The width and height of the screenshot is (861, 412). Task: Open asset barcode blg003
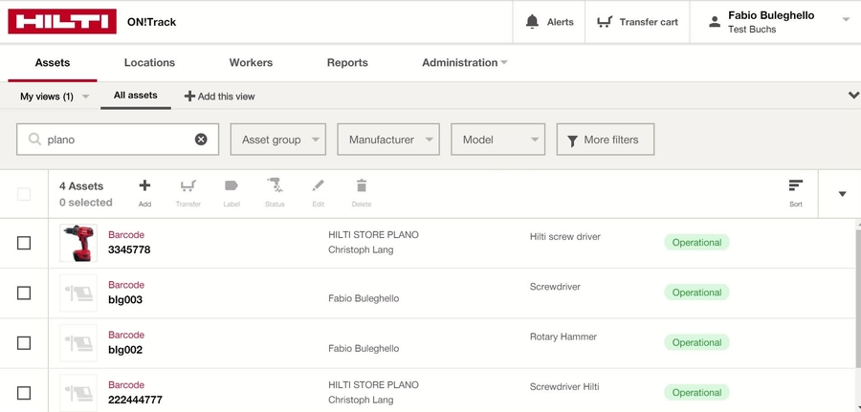125,299
